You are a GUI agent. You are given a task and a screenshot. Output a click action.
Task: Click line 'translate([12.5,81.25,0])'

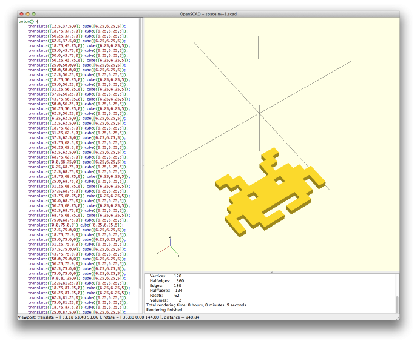pyautogui.click(x=78, y=283)
